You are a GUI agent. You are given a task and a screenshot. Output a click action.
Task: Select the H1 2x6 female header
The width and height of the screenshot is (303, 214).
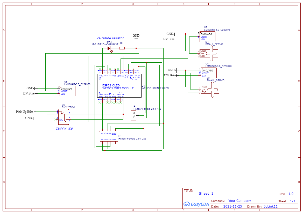tap(109, 136)
